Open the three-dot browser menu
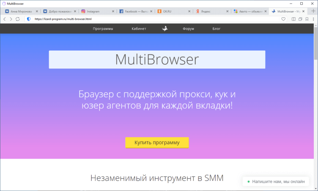The image size is (318, 191). point(313,19)
